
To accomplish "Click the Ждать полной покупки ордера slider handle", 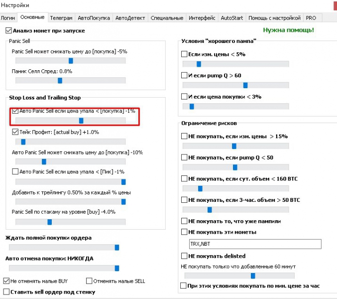I will click(x=117, y=247).
